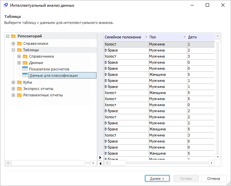
Task: Click the Показатели рассчетов table icon
Action: (25, 69)
